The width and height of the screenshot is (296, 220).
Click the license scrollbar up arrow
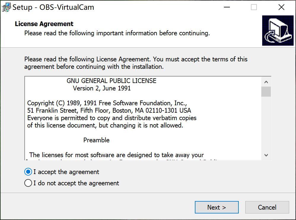(266, 82)
